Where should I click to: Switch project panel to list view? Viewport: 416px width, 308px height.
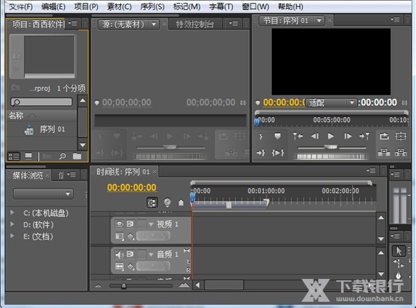[14, 156]
